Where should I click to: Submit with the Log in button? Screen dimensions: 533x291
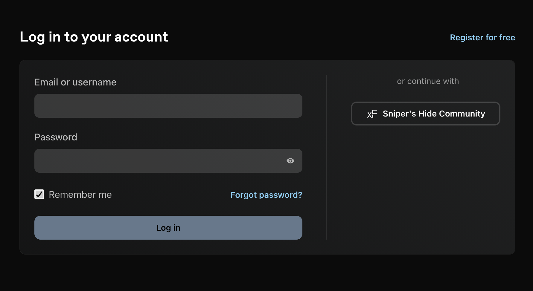pos(168,228)
